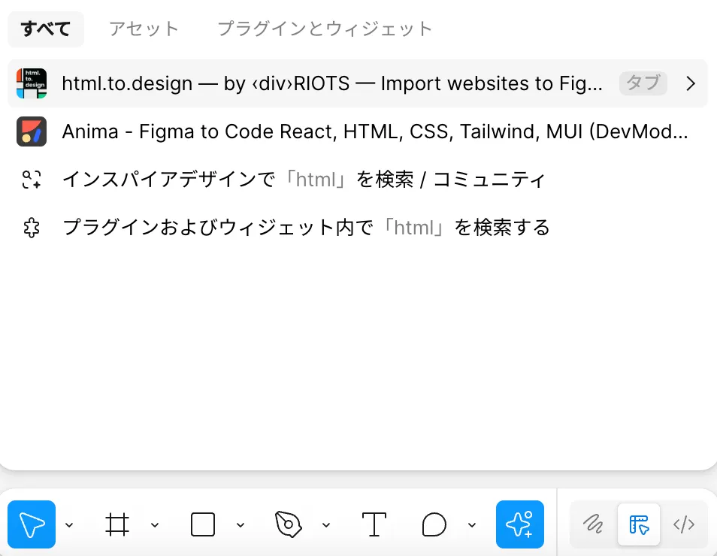Expand the shape tools dropdown chevron

[x=241, y=525]
